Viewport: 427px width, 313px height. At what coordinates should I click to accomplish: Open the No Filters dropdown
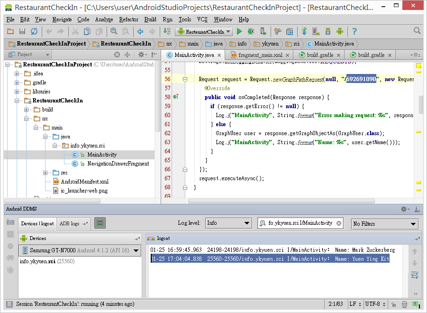tap(384, 224)
